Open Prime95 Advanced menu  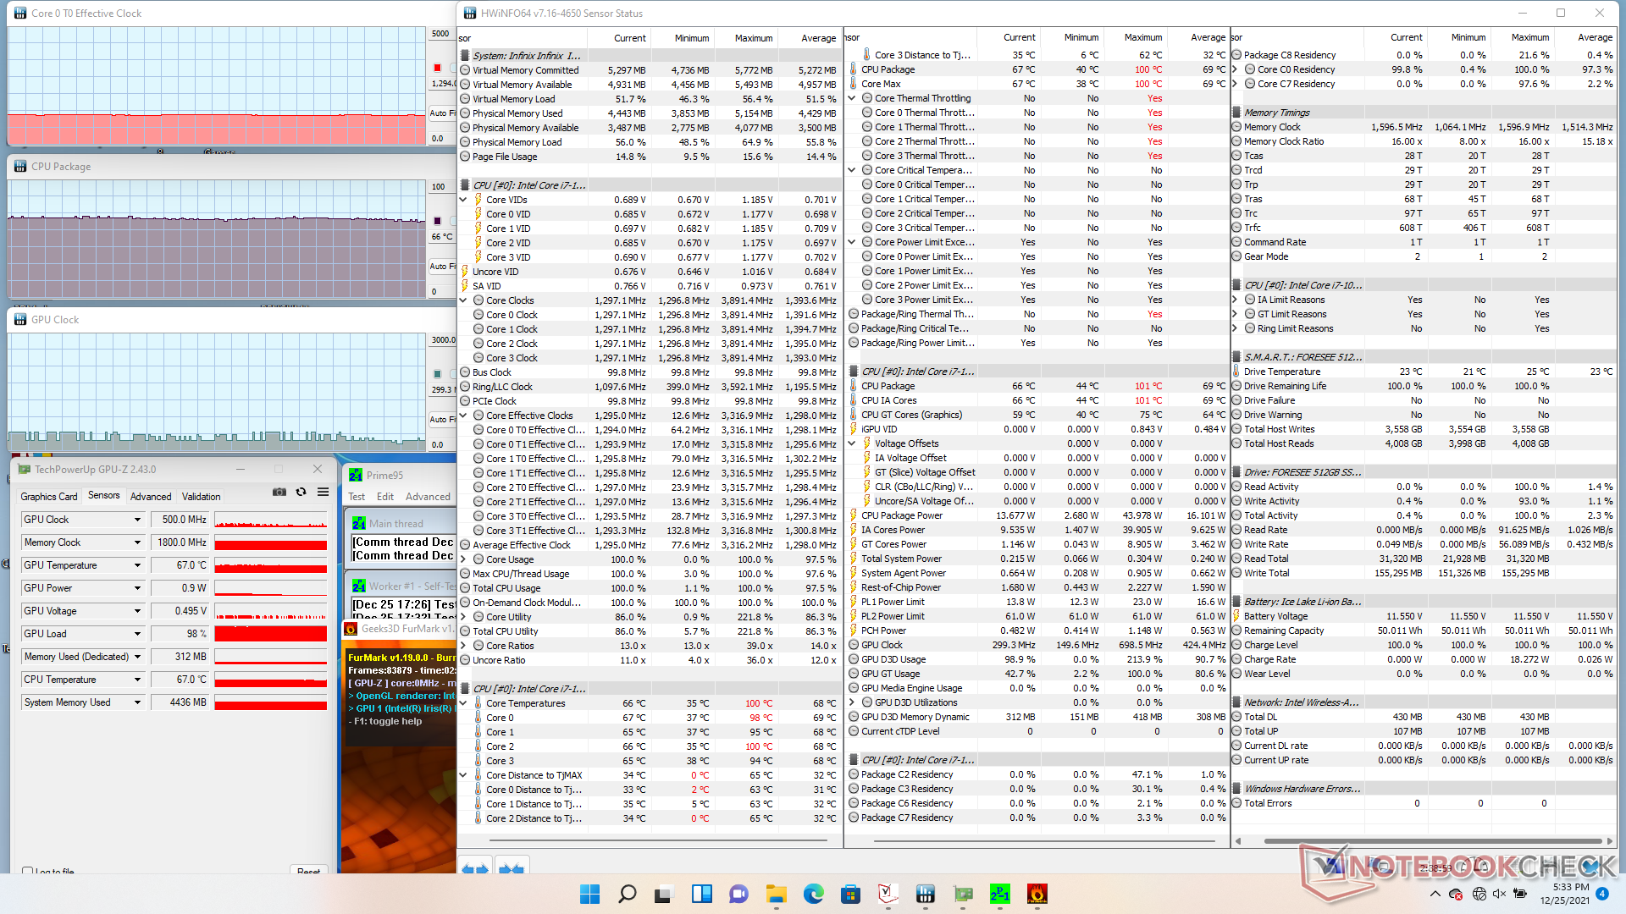coord(428,497)
